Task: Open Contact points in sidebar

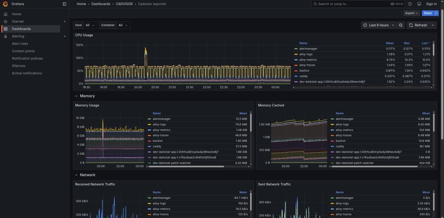Action: [23, 51]
